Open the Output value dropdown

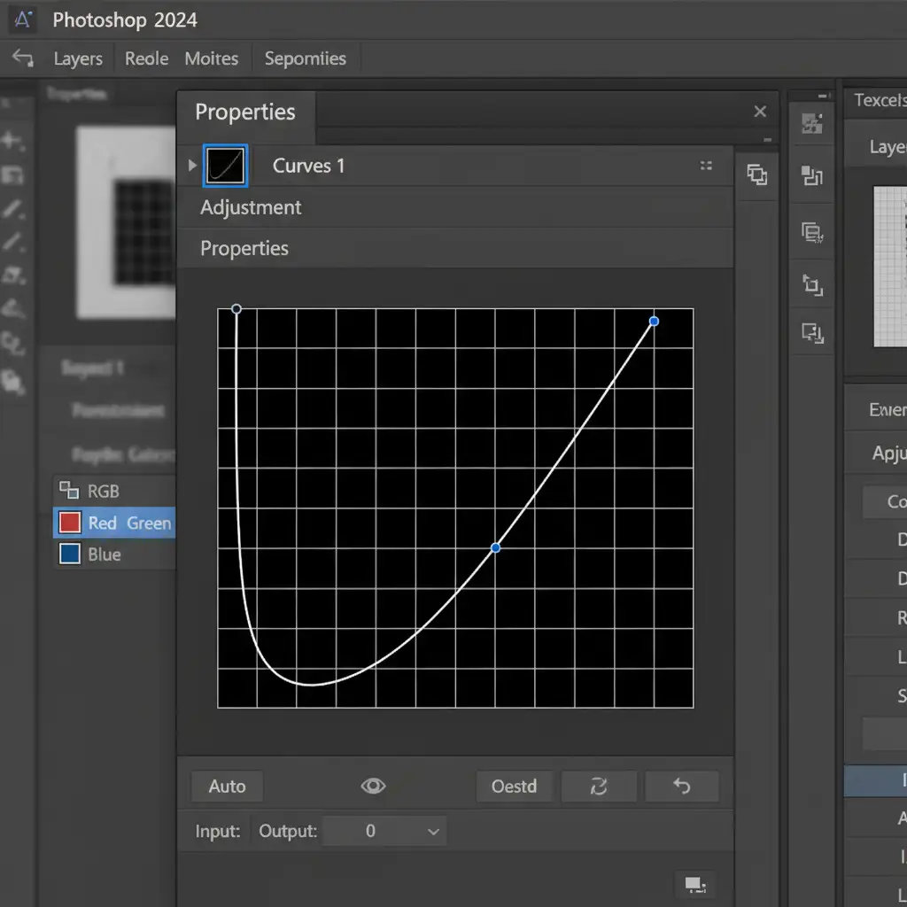pos(433,832)
